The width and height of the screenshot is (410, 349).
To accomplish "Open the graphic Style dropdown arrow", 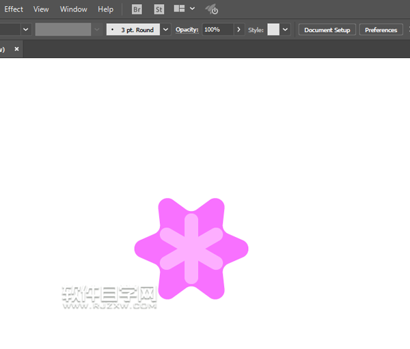I will (x=285, y=30).
